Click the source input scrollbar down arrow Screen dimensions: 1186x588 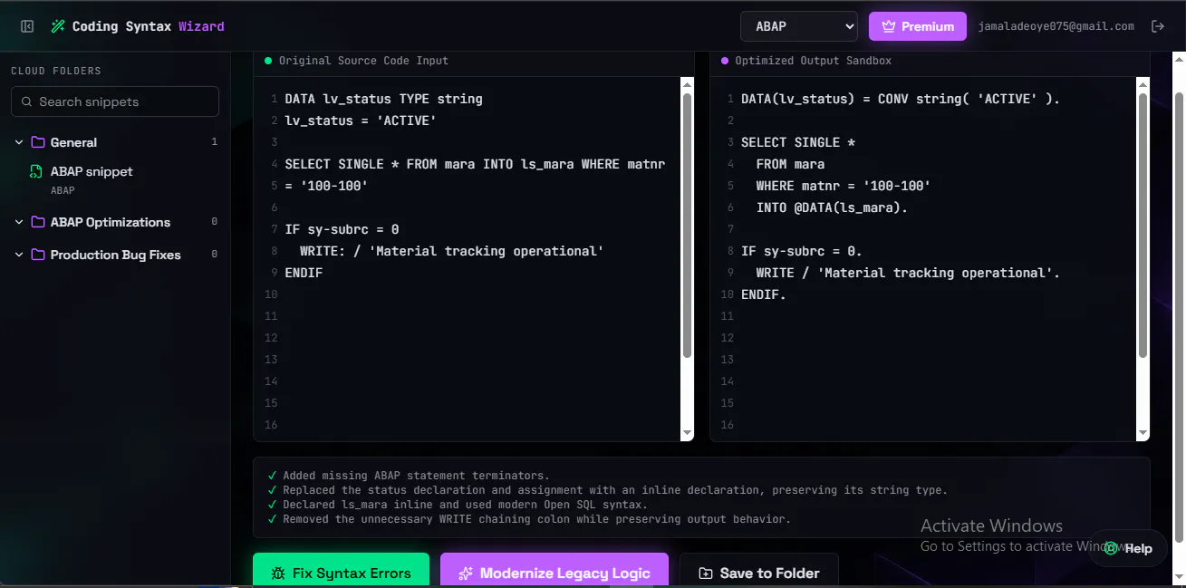click(687, 433)
